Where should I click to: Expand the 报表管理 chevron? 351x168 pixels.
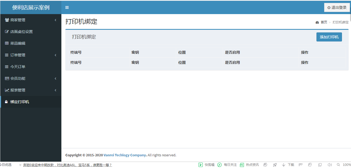pos(56,90)
